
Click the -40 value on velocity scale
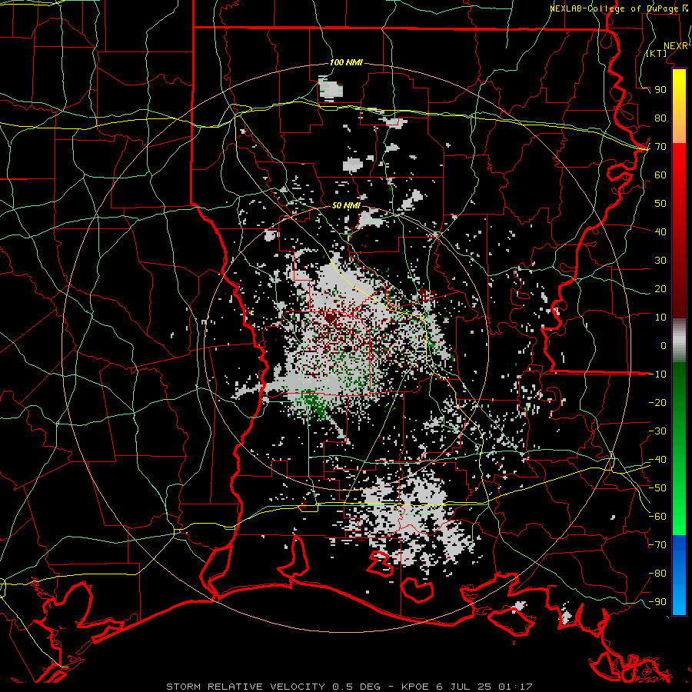pyautogui.click(x=657, y=460)
